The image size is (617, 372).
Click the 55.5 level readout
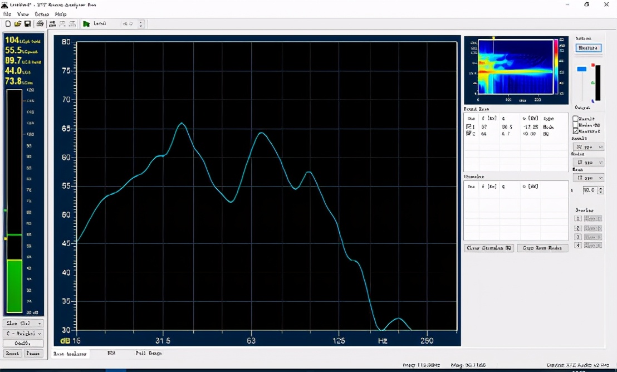click(x=21, y=50)
